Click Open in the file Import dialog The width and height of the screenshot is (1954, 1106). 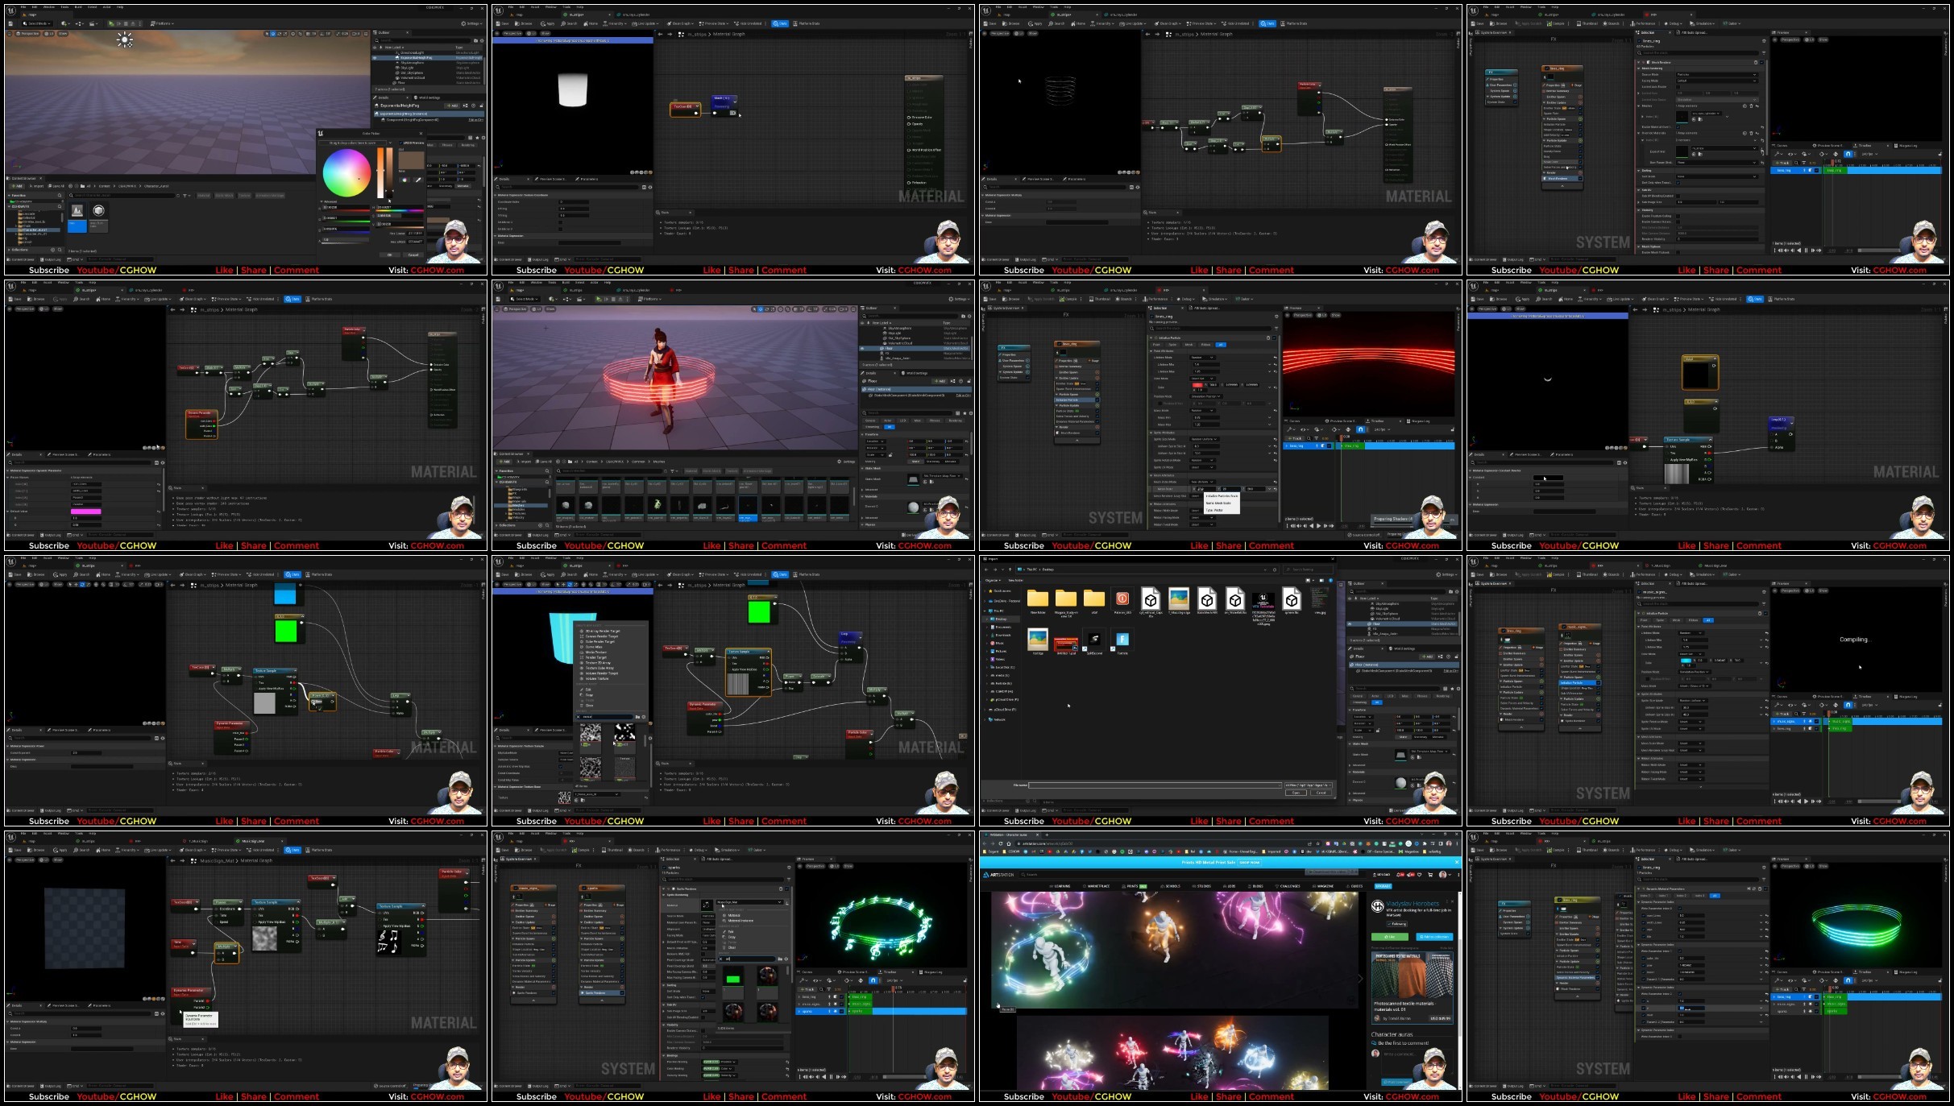(x=1296, y=793)
